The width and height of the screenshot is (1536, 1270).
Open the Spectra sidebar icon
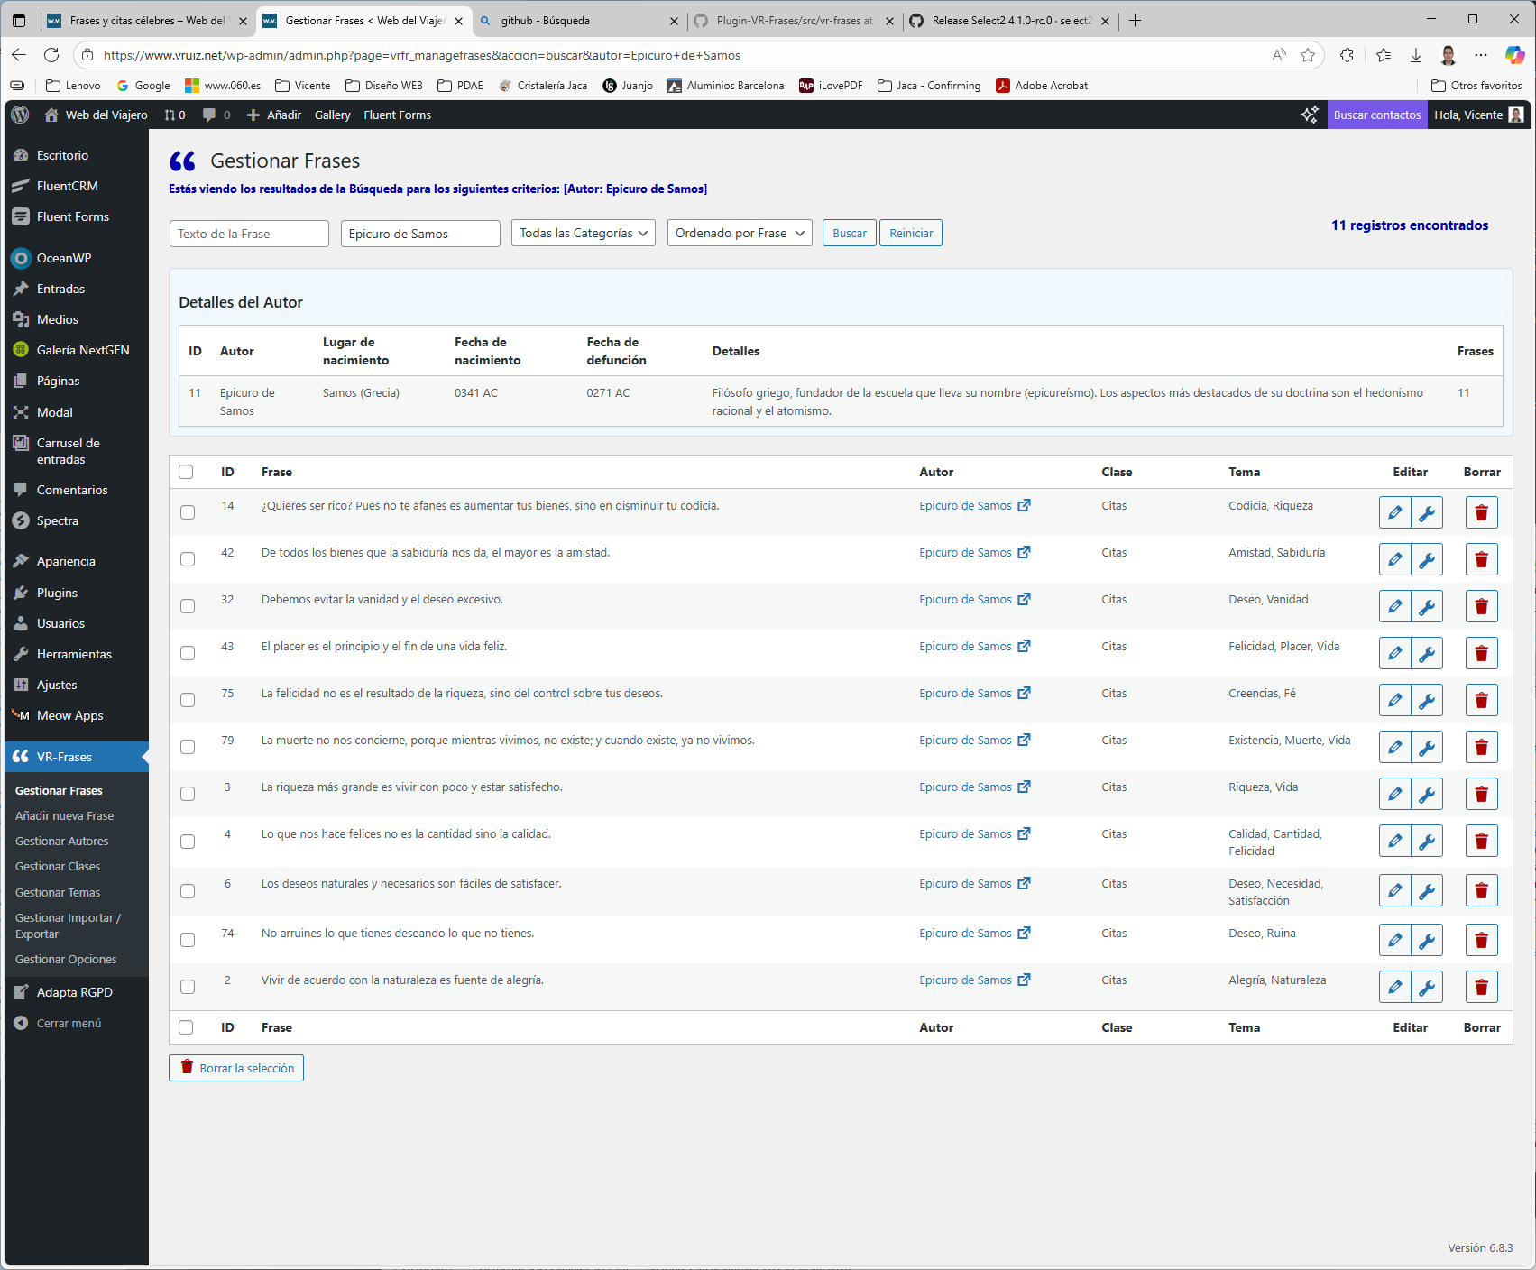[x=20, y=520]
